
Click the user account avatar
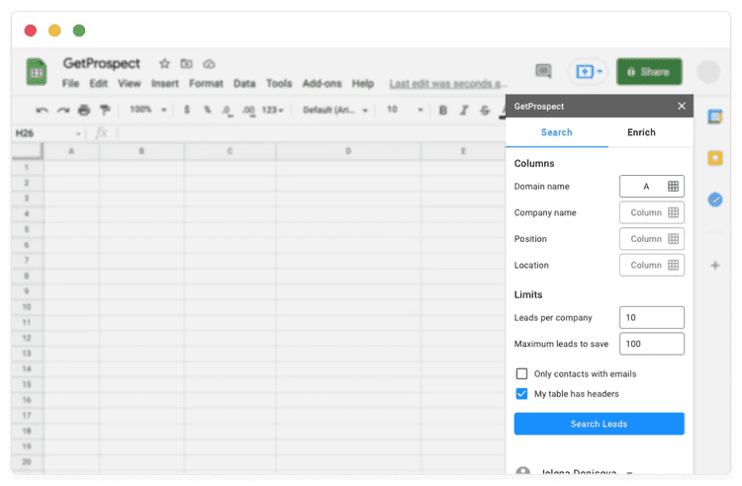708,72
